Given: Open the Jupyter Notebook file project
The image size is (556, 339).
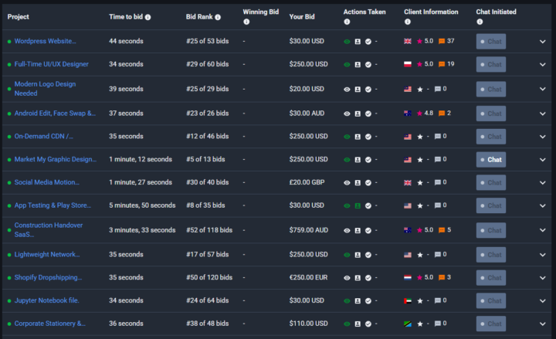Looking at the screenshot, I should 46,300.
